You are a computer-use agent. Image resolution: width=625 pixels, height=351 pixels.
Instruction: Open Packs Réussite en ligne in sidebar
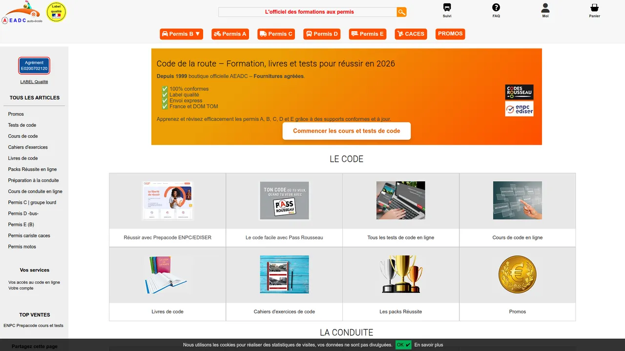pos(32,170)
